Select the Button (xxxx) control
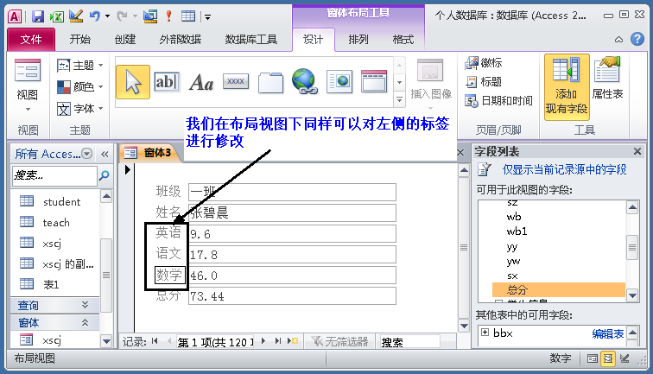The height and width of the screenshot is (374, 653). coord(236,82)
